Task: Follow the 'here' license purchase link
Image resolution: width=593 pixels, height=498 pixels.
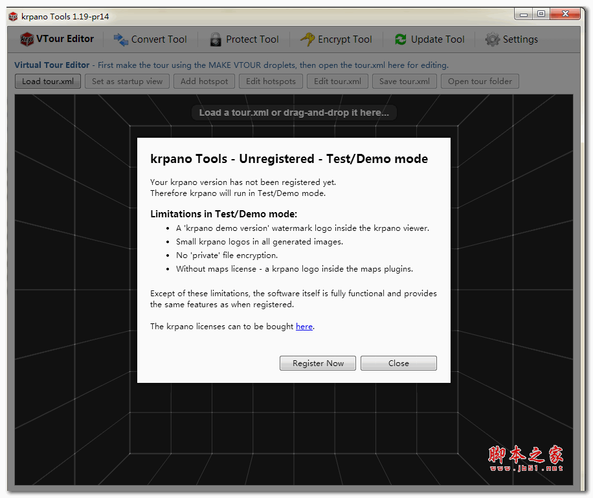Action: (x=304, y=327)
